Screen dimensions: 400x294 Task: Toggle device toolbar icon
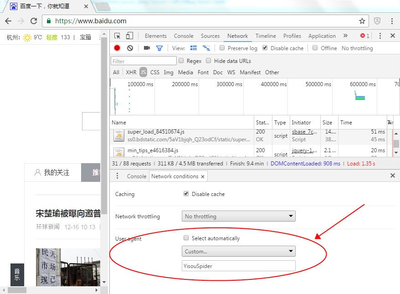(x=129, y=36)
